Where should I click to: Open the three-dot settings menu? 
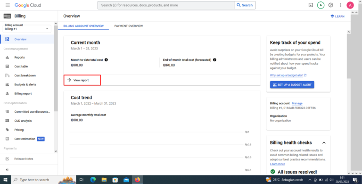coord(340,5)
